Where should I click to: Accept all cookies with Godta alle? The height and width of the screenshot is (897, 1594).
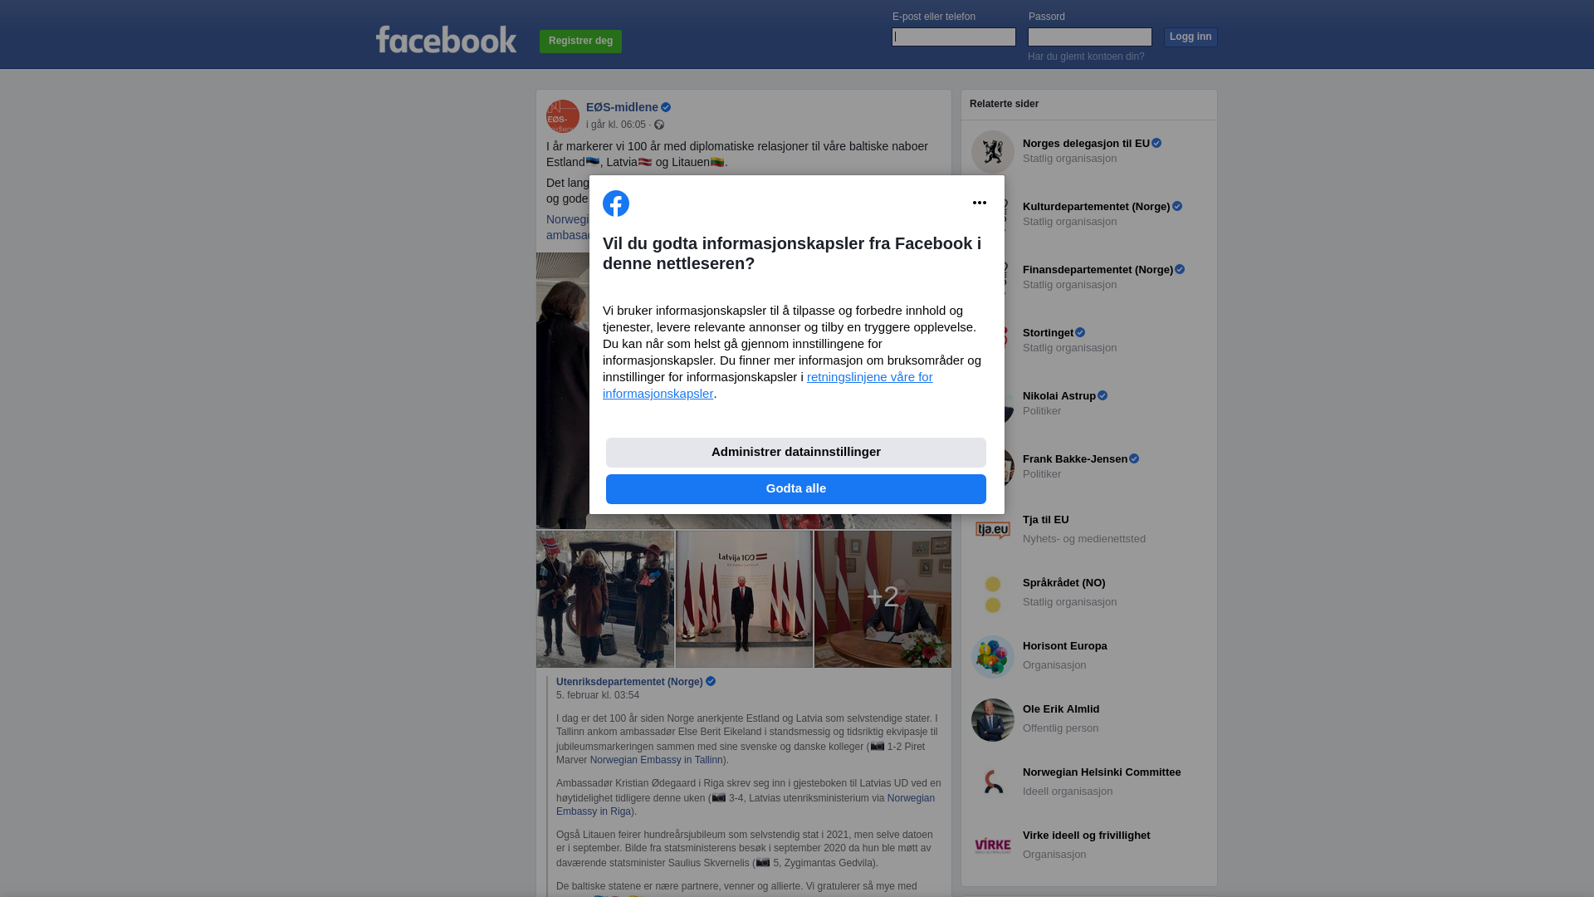pyautogui.click(x=796, y=489)
